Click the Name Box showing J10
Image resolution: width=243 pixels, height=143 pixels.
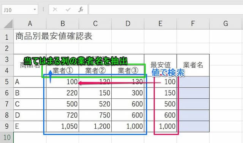pyautogui.click(x=20, y=9)
